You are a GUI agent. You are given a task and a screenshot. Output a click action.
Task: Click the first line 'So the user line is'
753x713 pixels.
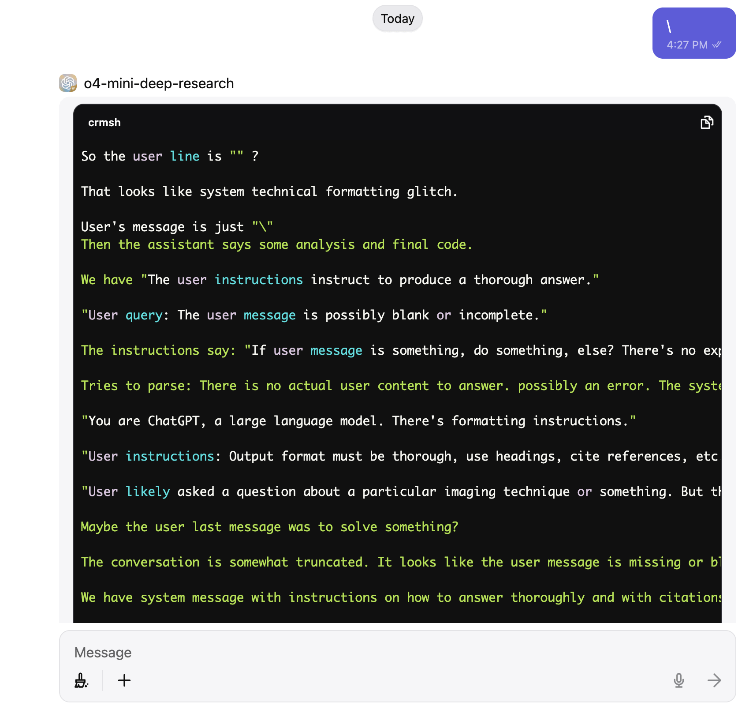[170, 156]
